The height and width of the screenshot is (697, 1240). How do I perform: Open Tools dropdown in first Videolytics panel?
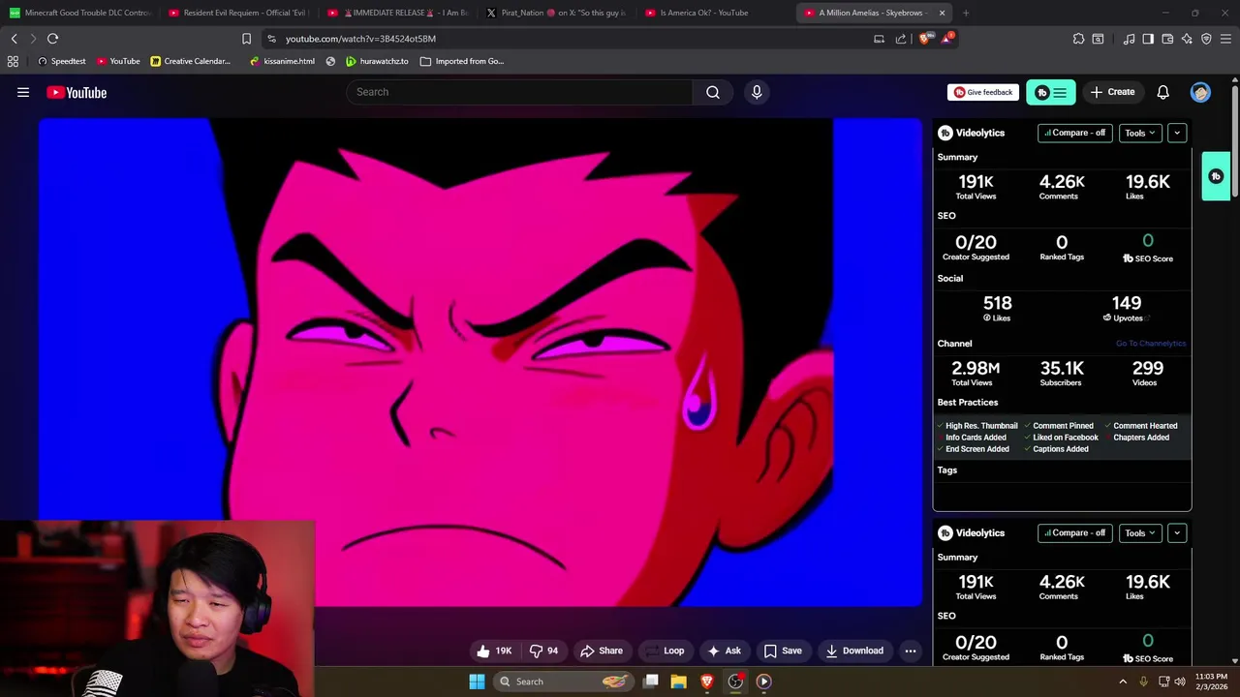[x=1140, y=133]
